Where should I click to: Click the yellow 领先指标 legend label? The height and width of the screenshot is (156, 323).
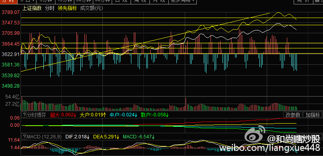pyautogui.click(x=67, y=8)
